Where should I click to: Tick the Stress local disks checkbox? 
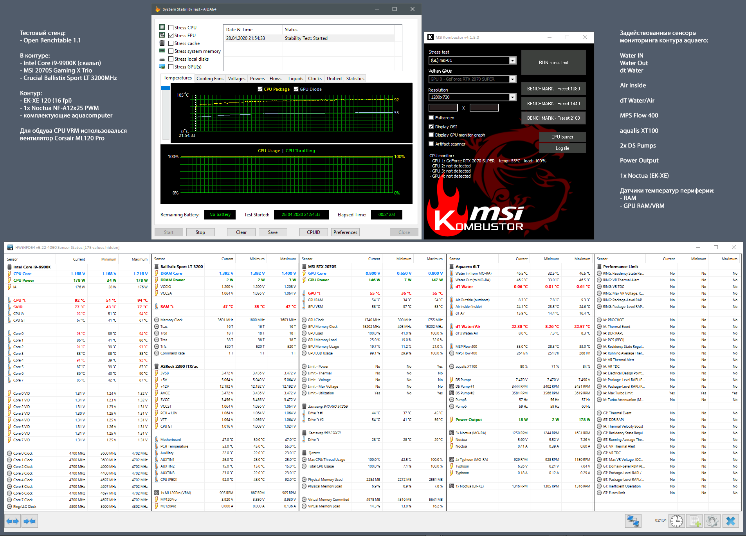coord(171,59)
